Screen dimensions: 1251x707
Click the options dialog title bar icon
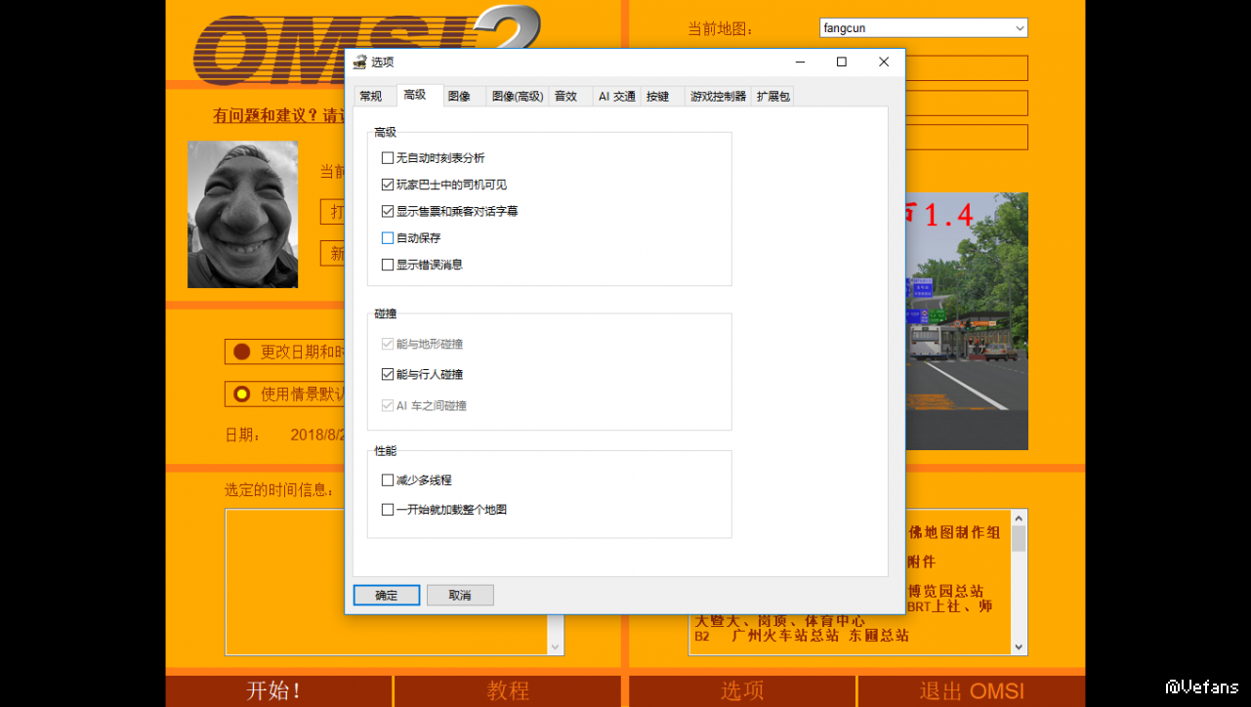click(359, 62)
